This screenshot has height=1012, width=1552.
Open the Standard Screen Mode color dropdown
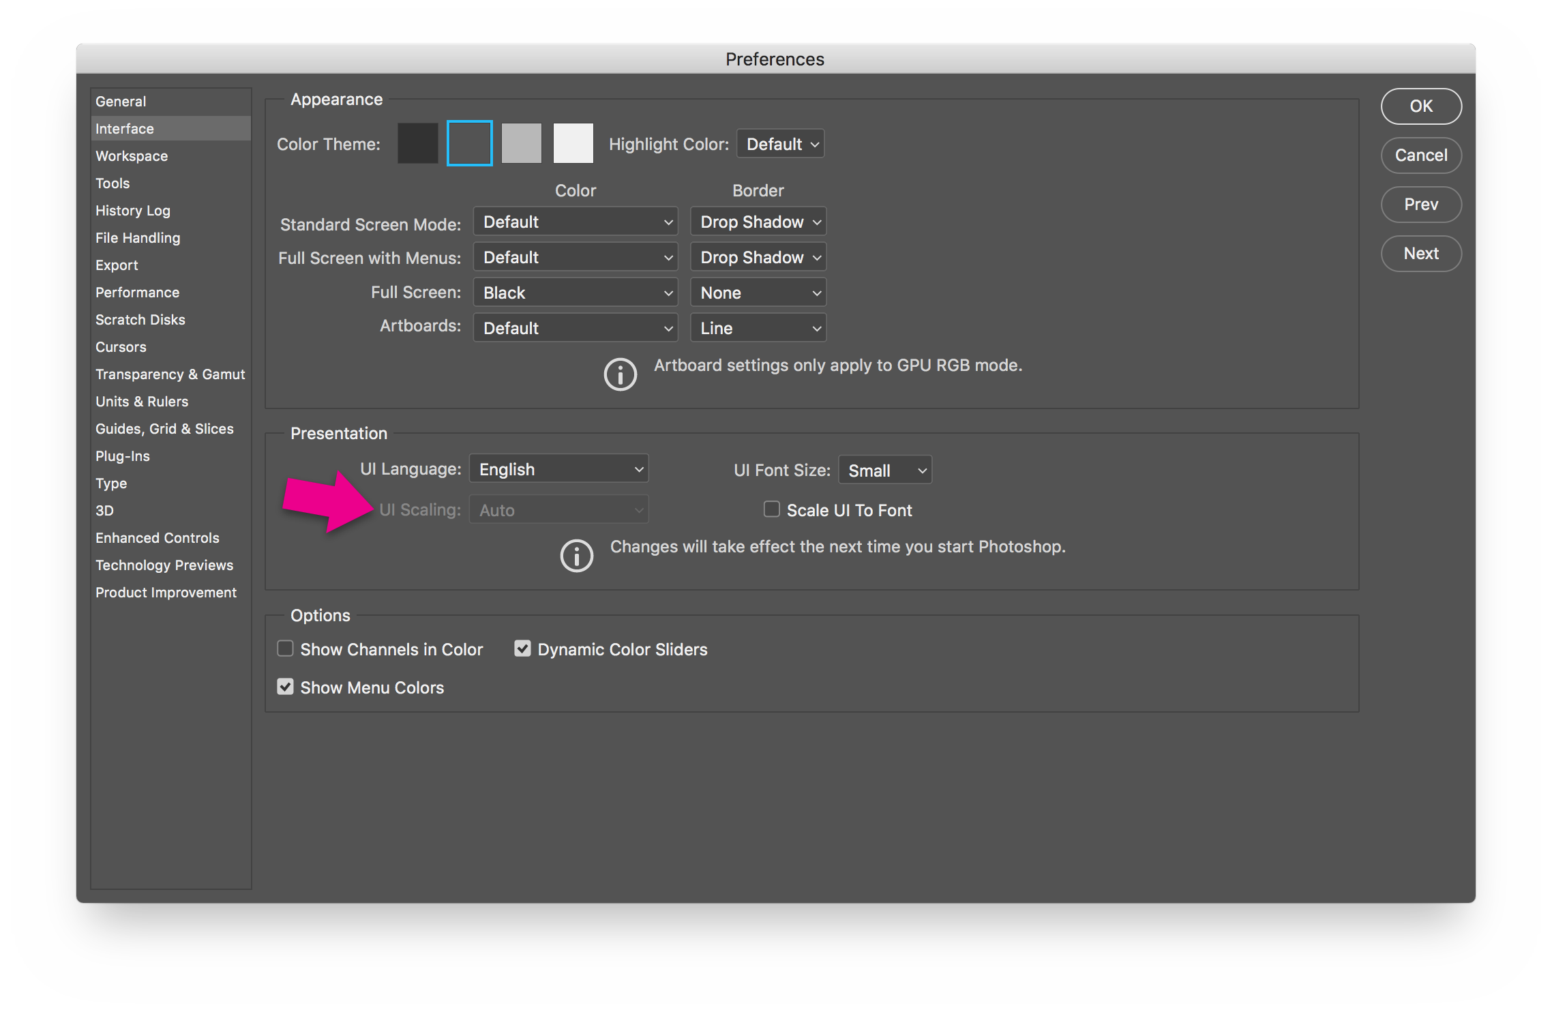[575, 221]
